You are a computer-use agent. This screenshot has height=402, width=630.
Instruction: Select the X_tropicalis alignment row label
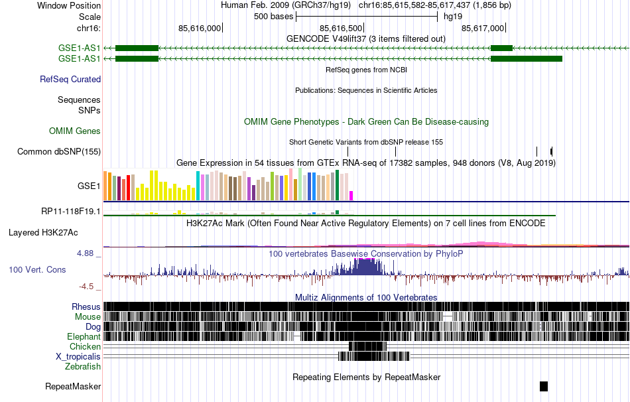click(x=78, y=357)
